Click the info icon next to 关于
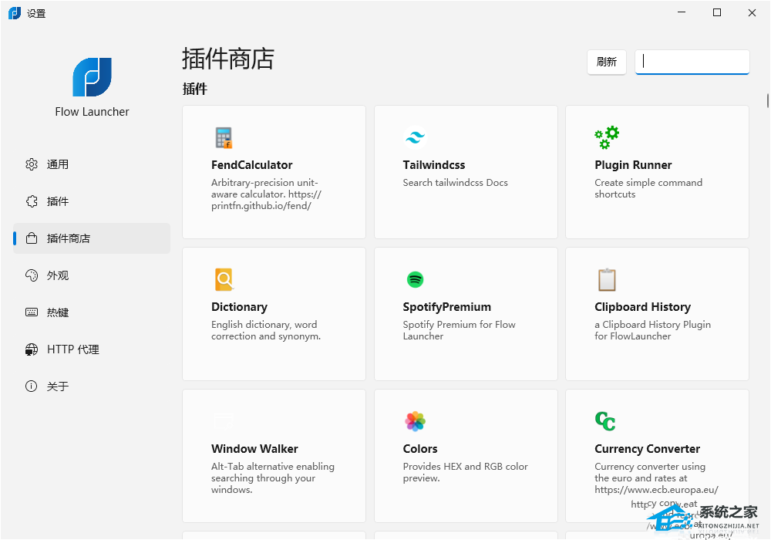The image size is (771, 540). (x=32, y=386)
